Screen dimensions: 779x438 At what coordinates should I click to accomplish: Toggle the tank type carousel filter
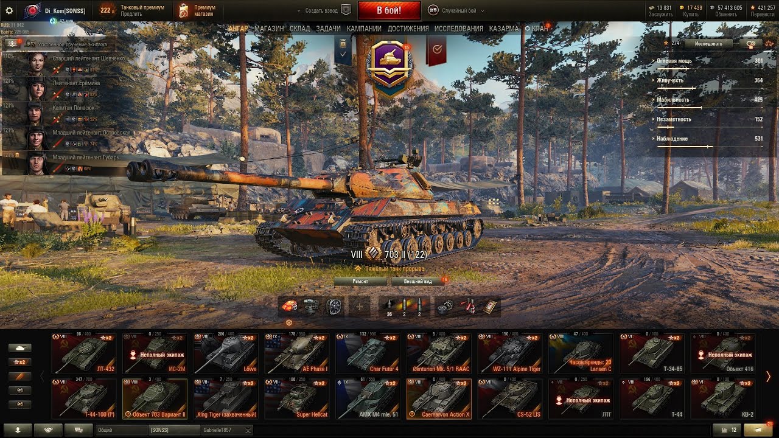point(19,348)
